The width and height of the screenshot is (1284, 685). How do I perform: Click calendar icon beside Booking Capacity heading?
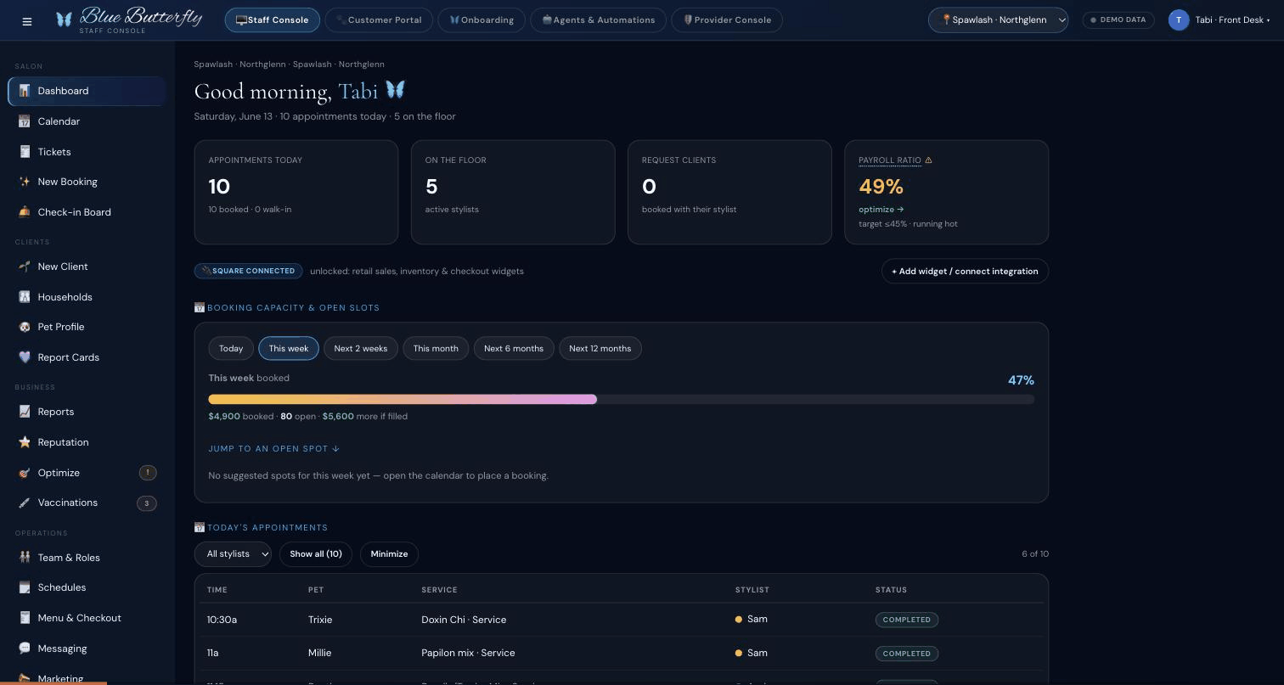click(200, 308)
